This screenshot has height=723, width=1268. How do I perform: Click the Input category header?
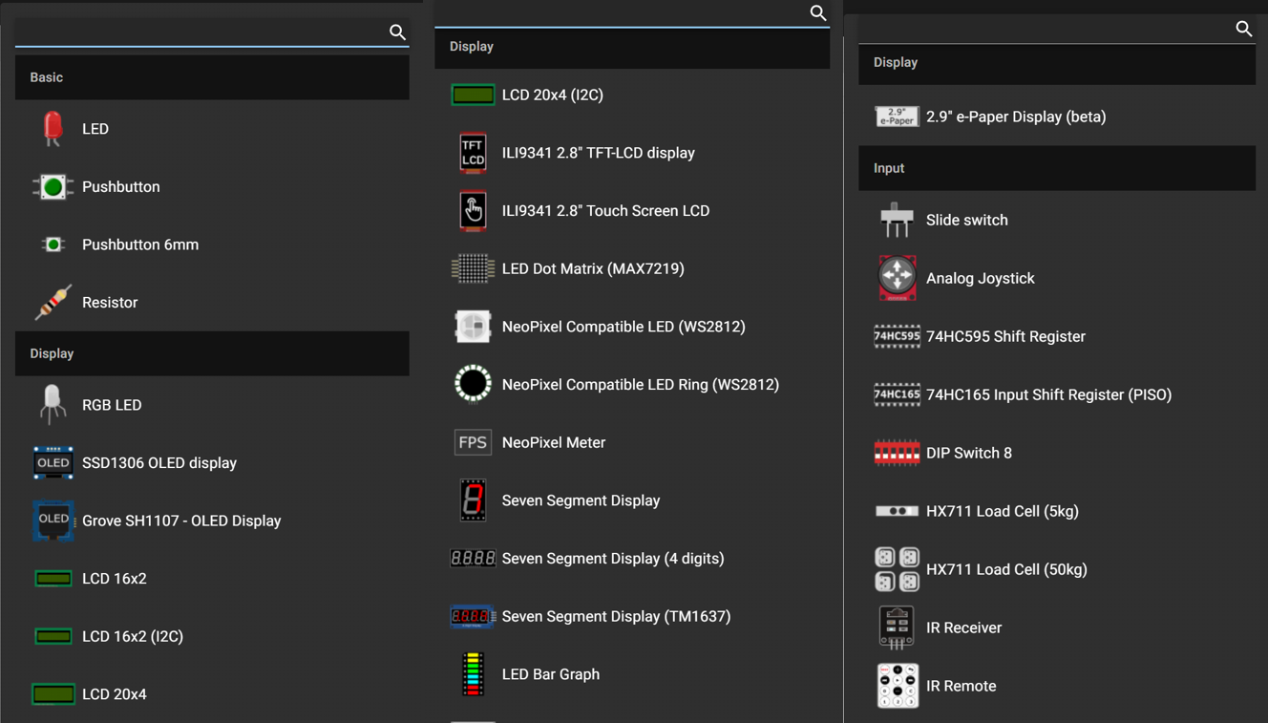1056,168
